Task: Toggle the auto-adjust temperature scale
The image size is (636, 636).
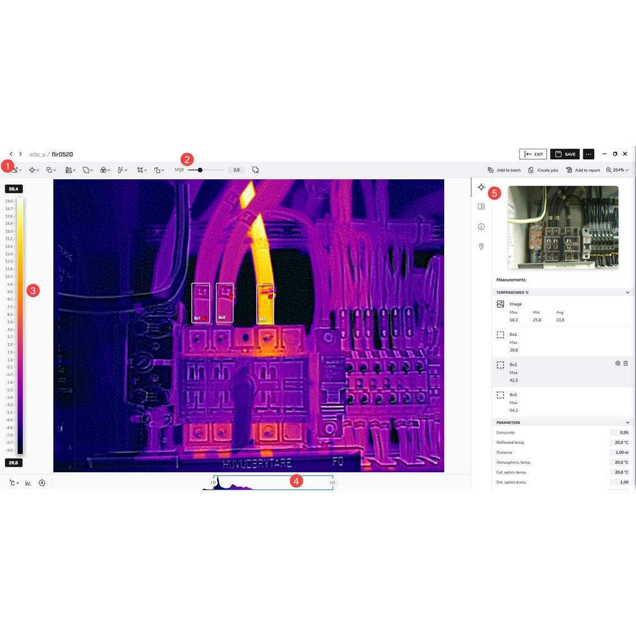Action: tap(42, 482)
